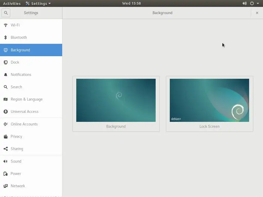Viewport: 263px width, 197px height.
Task: Open Privacy settings panel
Action: pos(31,136)
